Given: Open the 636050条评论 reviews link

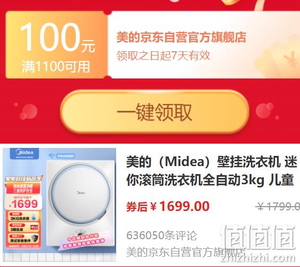Looking at the screenshot, I should pos(161,235).
